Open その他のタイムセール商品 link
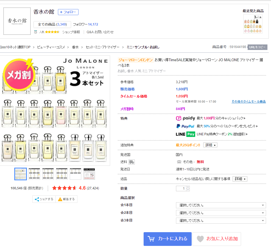 pos(248,102)
